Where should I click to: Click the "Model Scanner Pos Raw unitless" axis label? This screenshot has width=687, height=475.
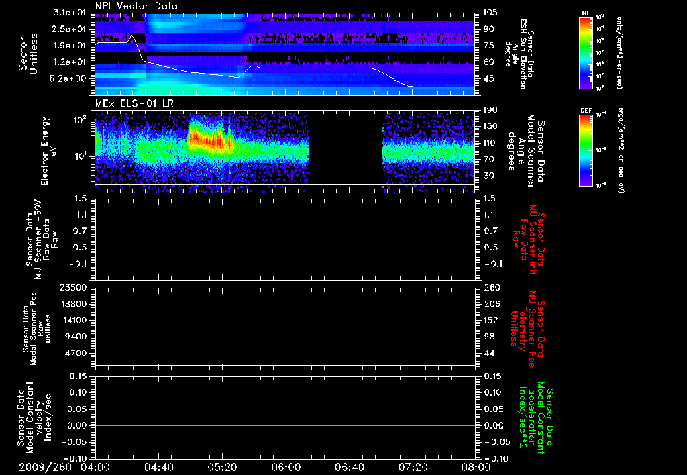click(37, 329)
